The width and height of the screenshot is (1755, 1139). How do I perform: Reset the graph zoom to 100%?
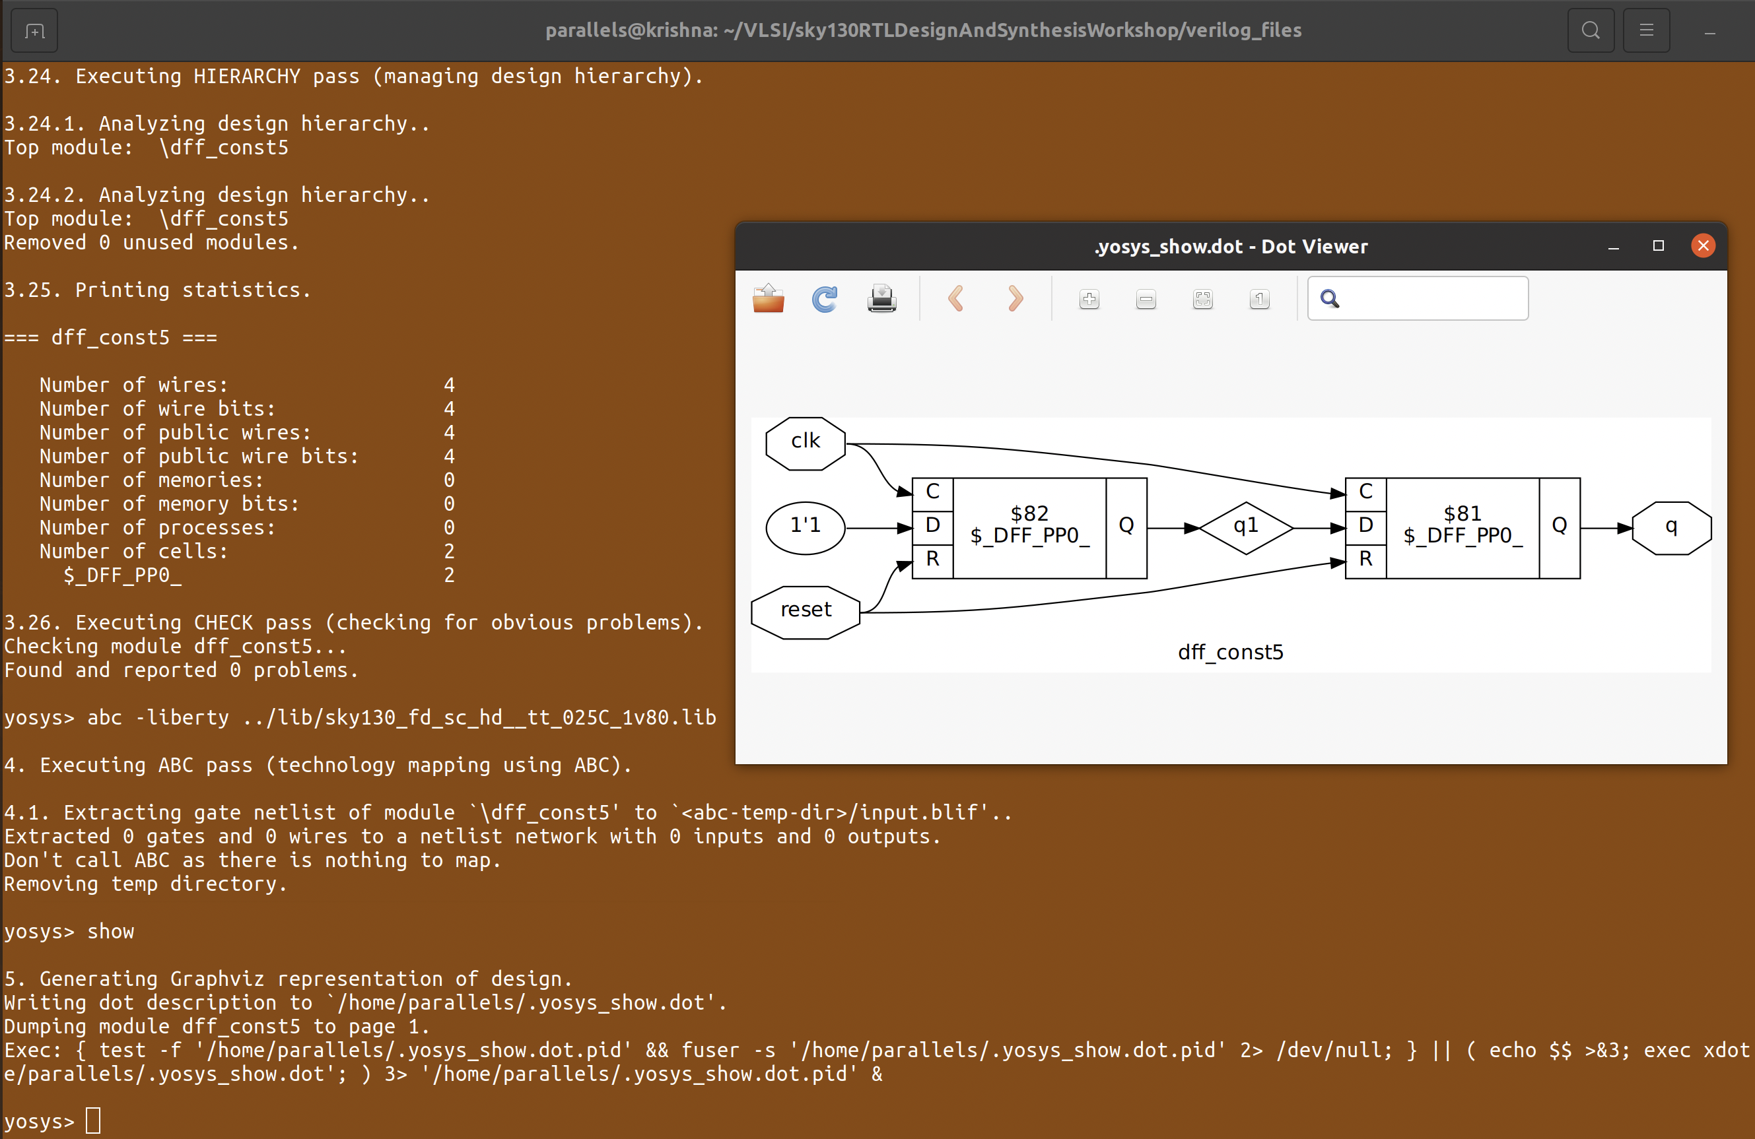coord(1260,300)
